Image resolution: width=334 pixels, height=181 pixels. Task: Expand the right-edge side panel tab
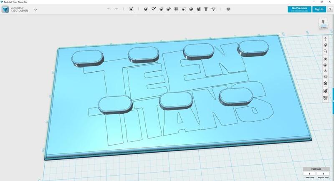point(333,101)
